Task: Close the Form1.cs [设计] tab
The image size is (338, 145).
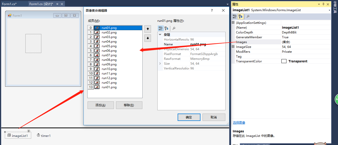Action: point(62,4)
